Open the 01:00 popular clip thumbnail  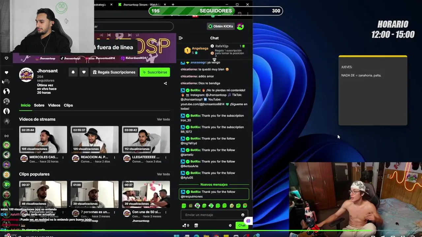coord(94,195)
